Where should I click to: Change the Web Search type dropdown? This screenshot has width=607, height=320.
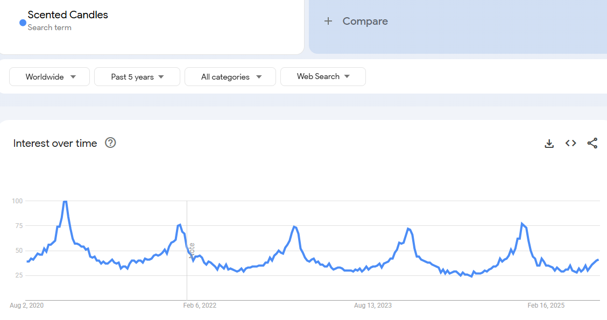click(323, 76)
